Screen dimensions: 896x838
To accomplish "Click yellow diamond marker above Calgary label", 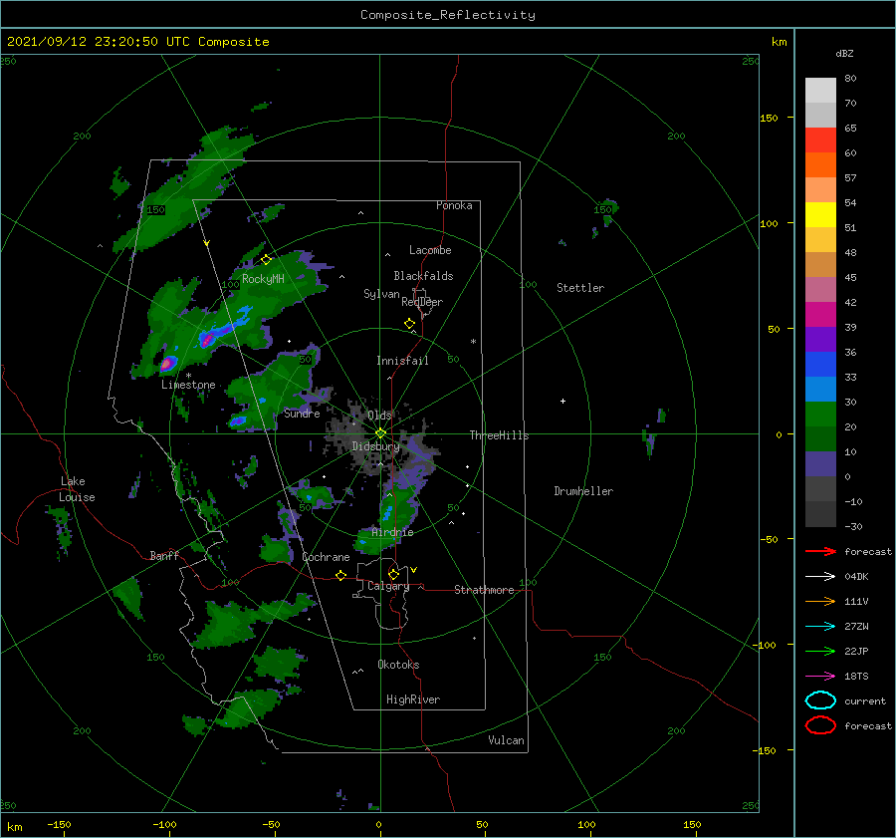I will [393, 574].
